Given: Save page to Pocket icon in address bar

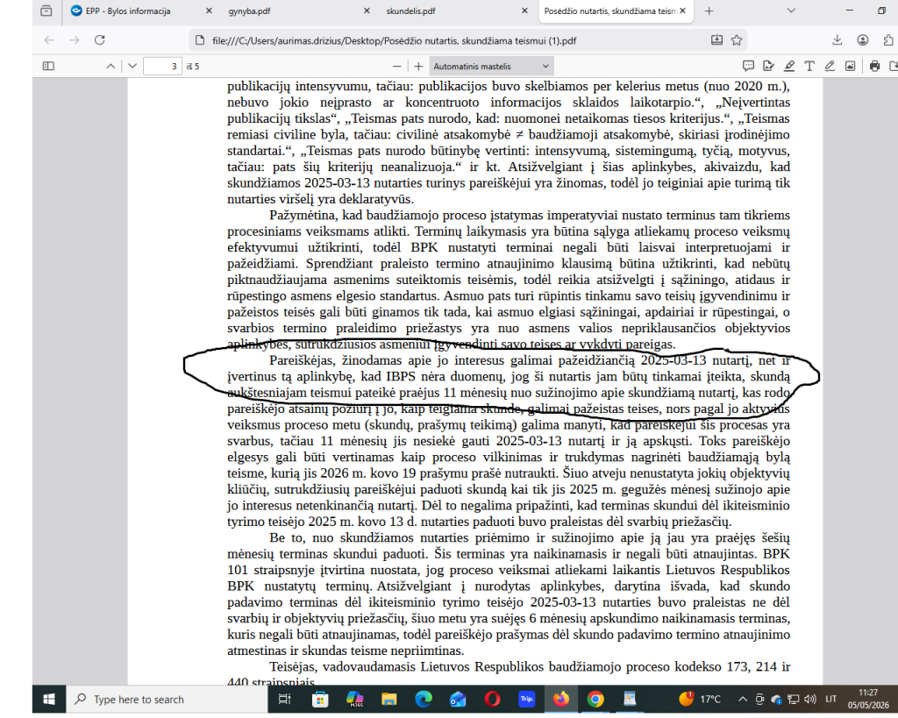Looking at the screenshot, I should tap(716, 40).
